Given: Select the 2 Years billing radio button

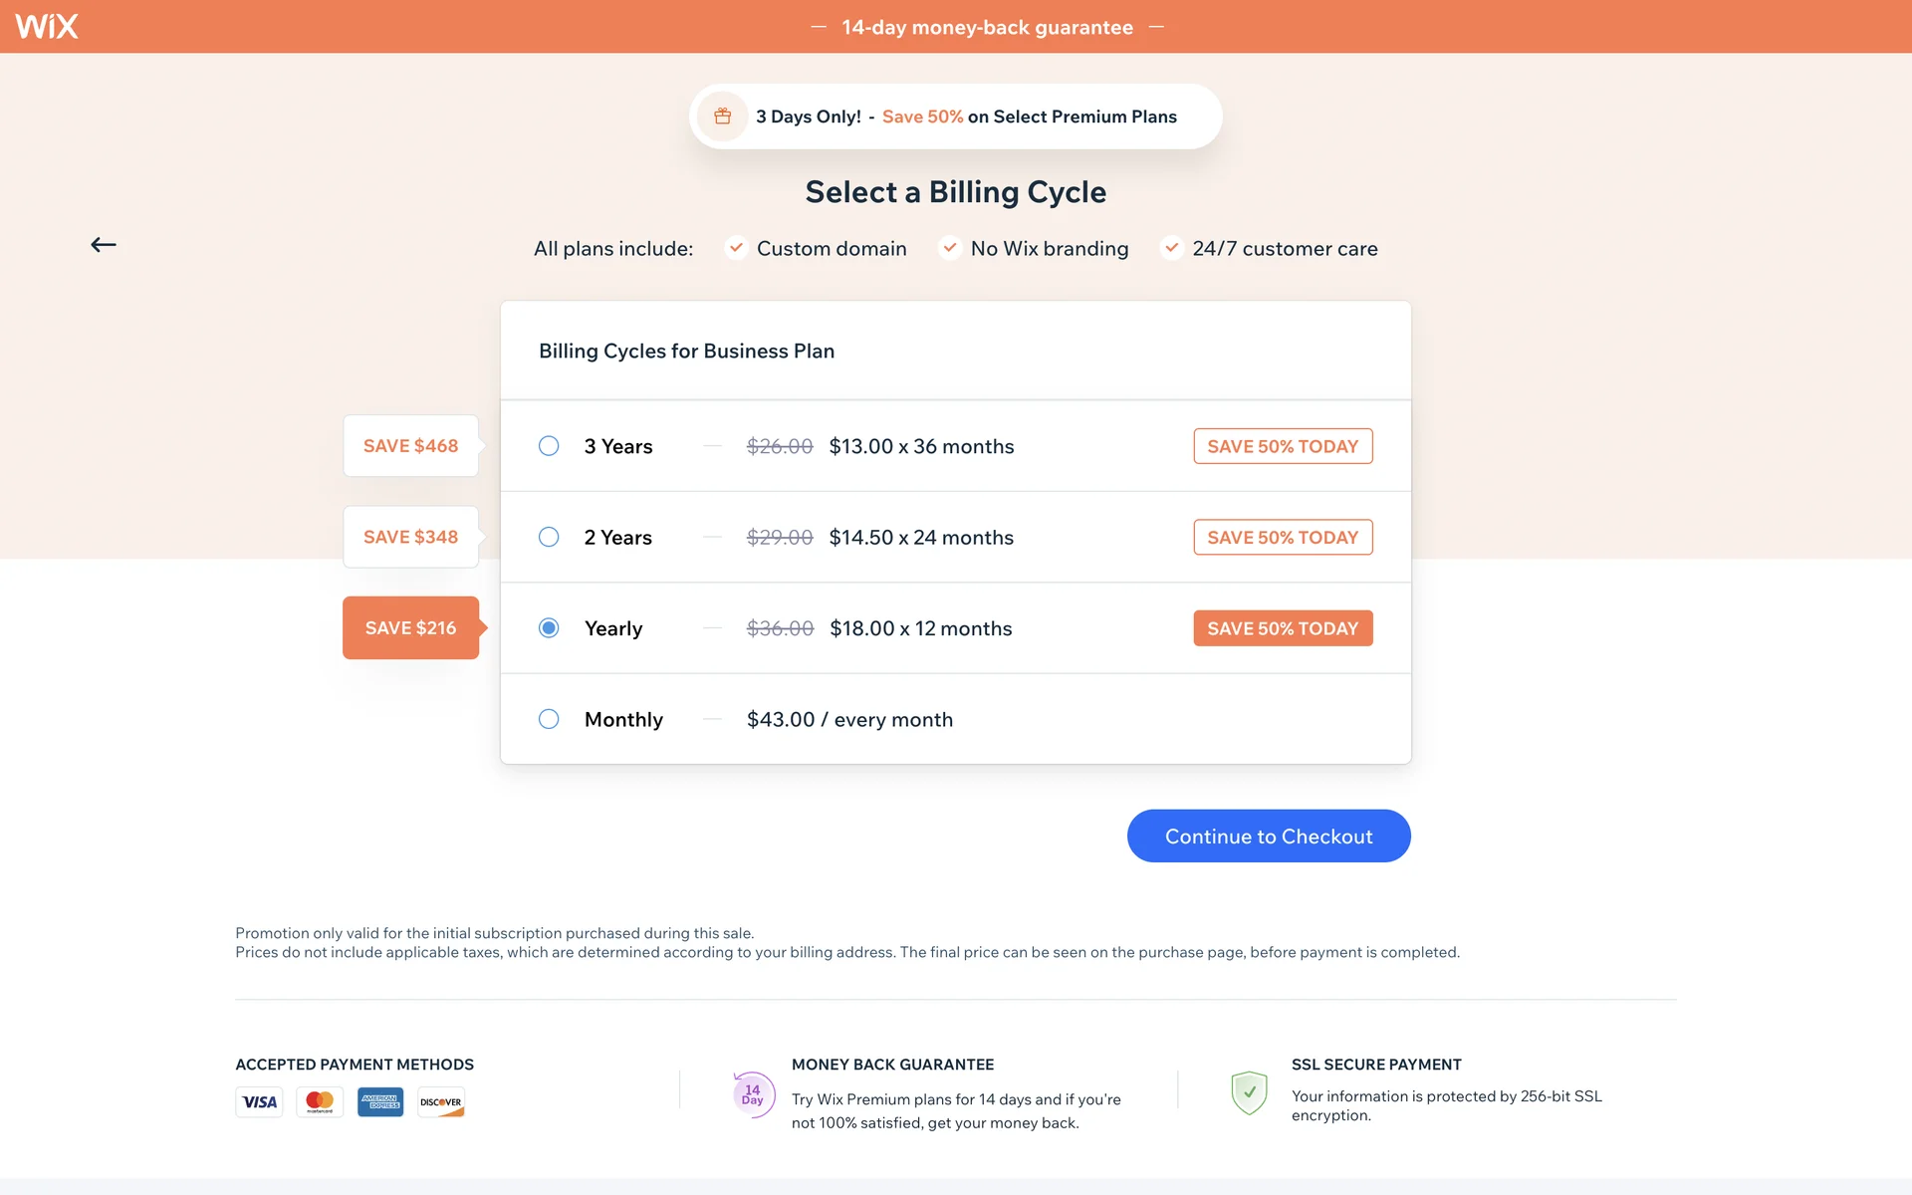Looking at the screenshot, I should click(x=549, y=537).
